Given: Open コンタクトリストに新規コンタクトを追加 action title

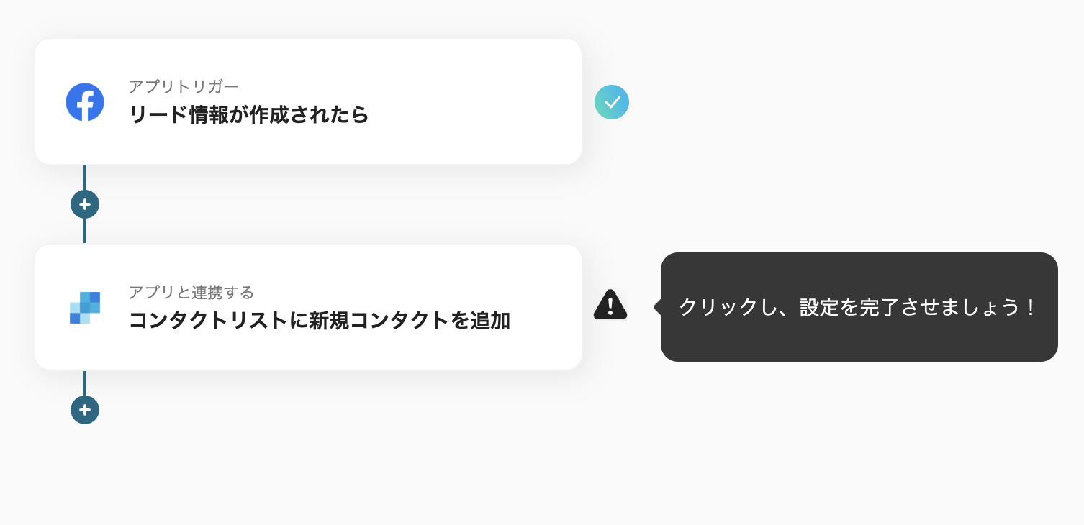Looking at the screenshot, I should pos(319,321).
